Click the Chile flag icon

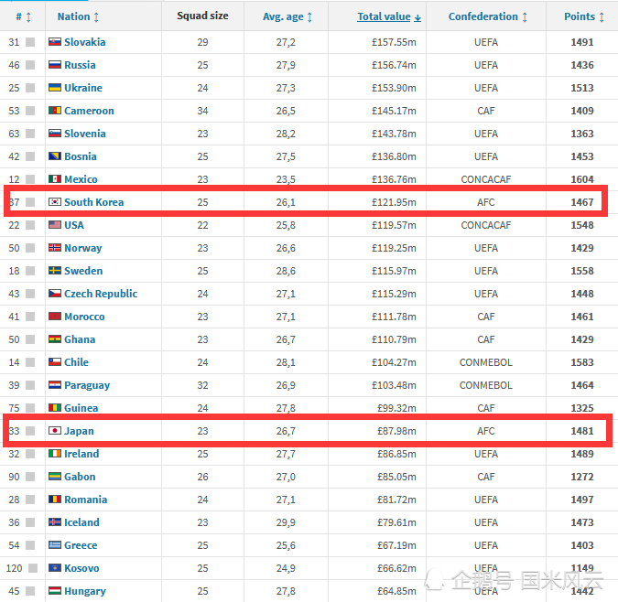tap(55, 361)
